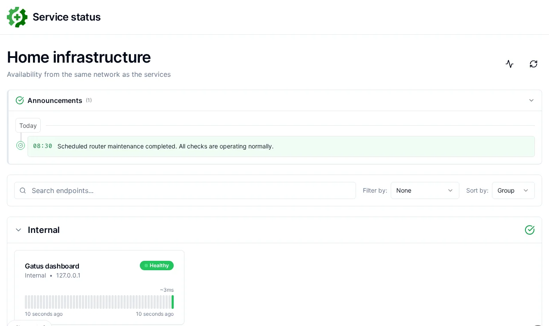Collapse the Announcements panel chevron
This screenshot has height=326, width=549.
tap(531, 100)
